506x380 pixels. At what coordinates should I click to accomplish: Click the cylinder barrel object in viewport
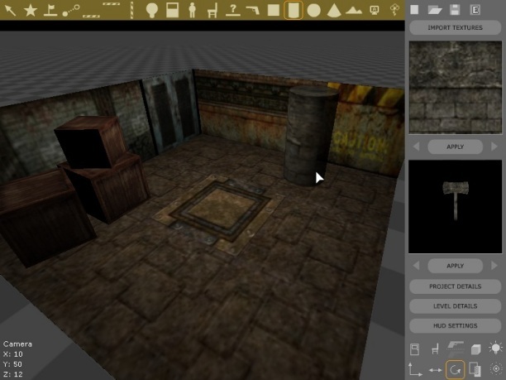309,136
